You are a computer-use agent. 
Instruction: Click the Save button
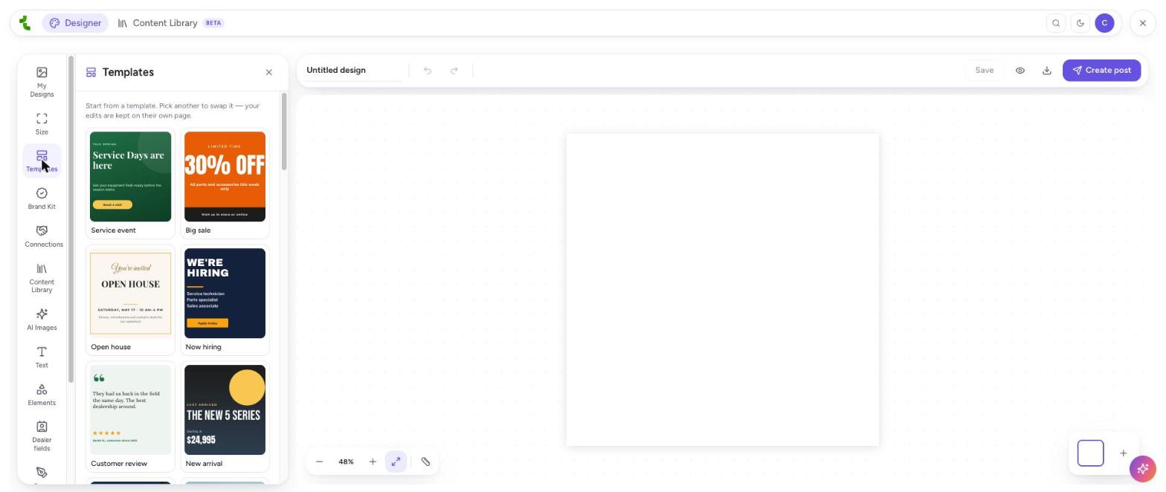click(x=984, y=71)
